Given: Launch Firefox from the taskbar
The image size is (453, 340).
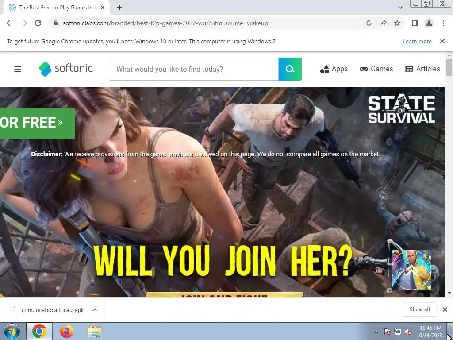Looking at the screenshot, I should [67, 331].
